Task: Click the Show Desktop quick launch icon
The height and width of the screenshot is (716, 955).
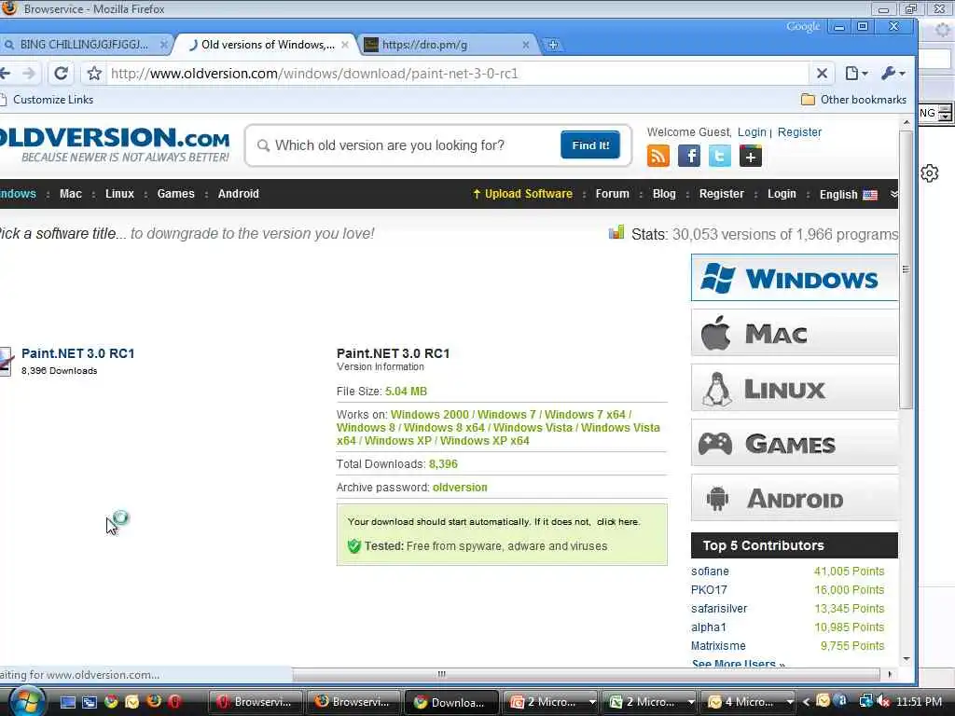Action: 67,702
